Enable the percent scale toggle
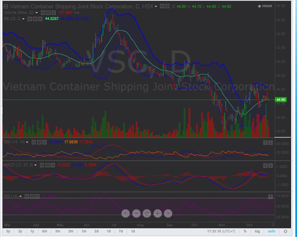 [245, 231]
